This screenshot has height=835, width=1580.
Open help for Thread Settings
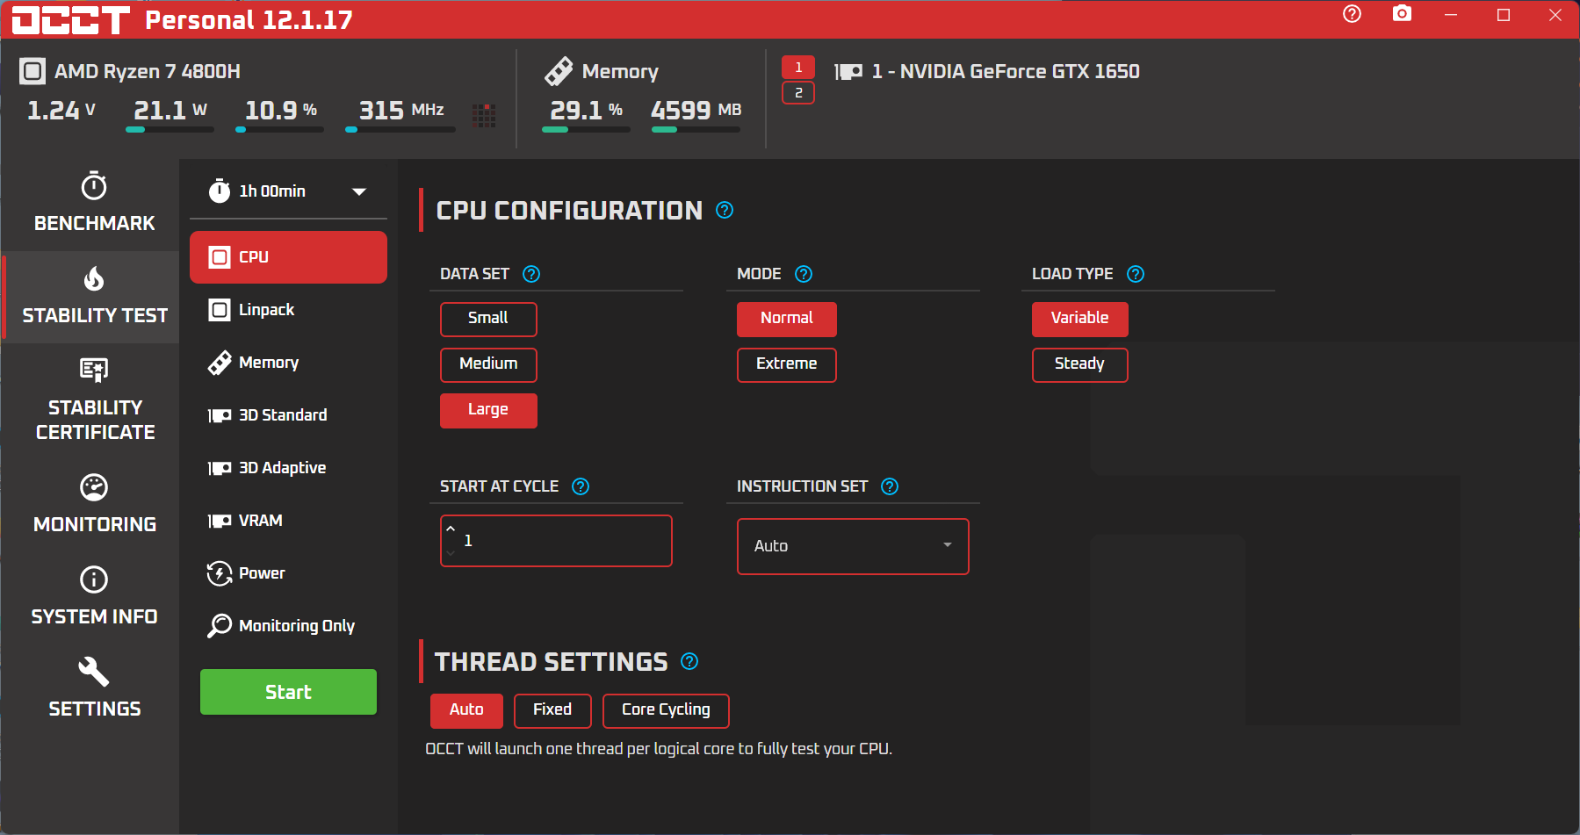(689, 661)
